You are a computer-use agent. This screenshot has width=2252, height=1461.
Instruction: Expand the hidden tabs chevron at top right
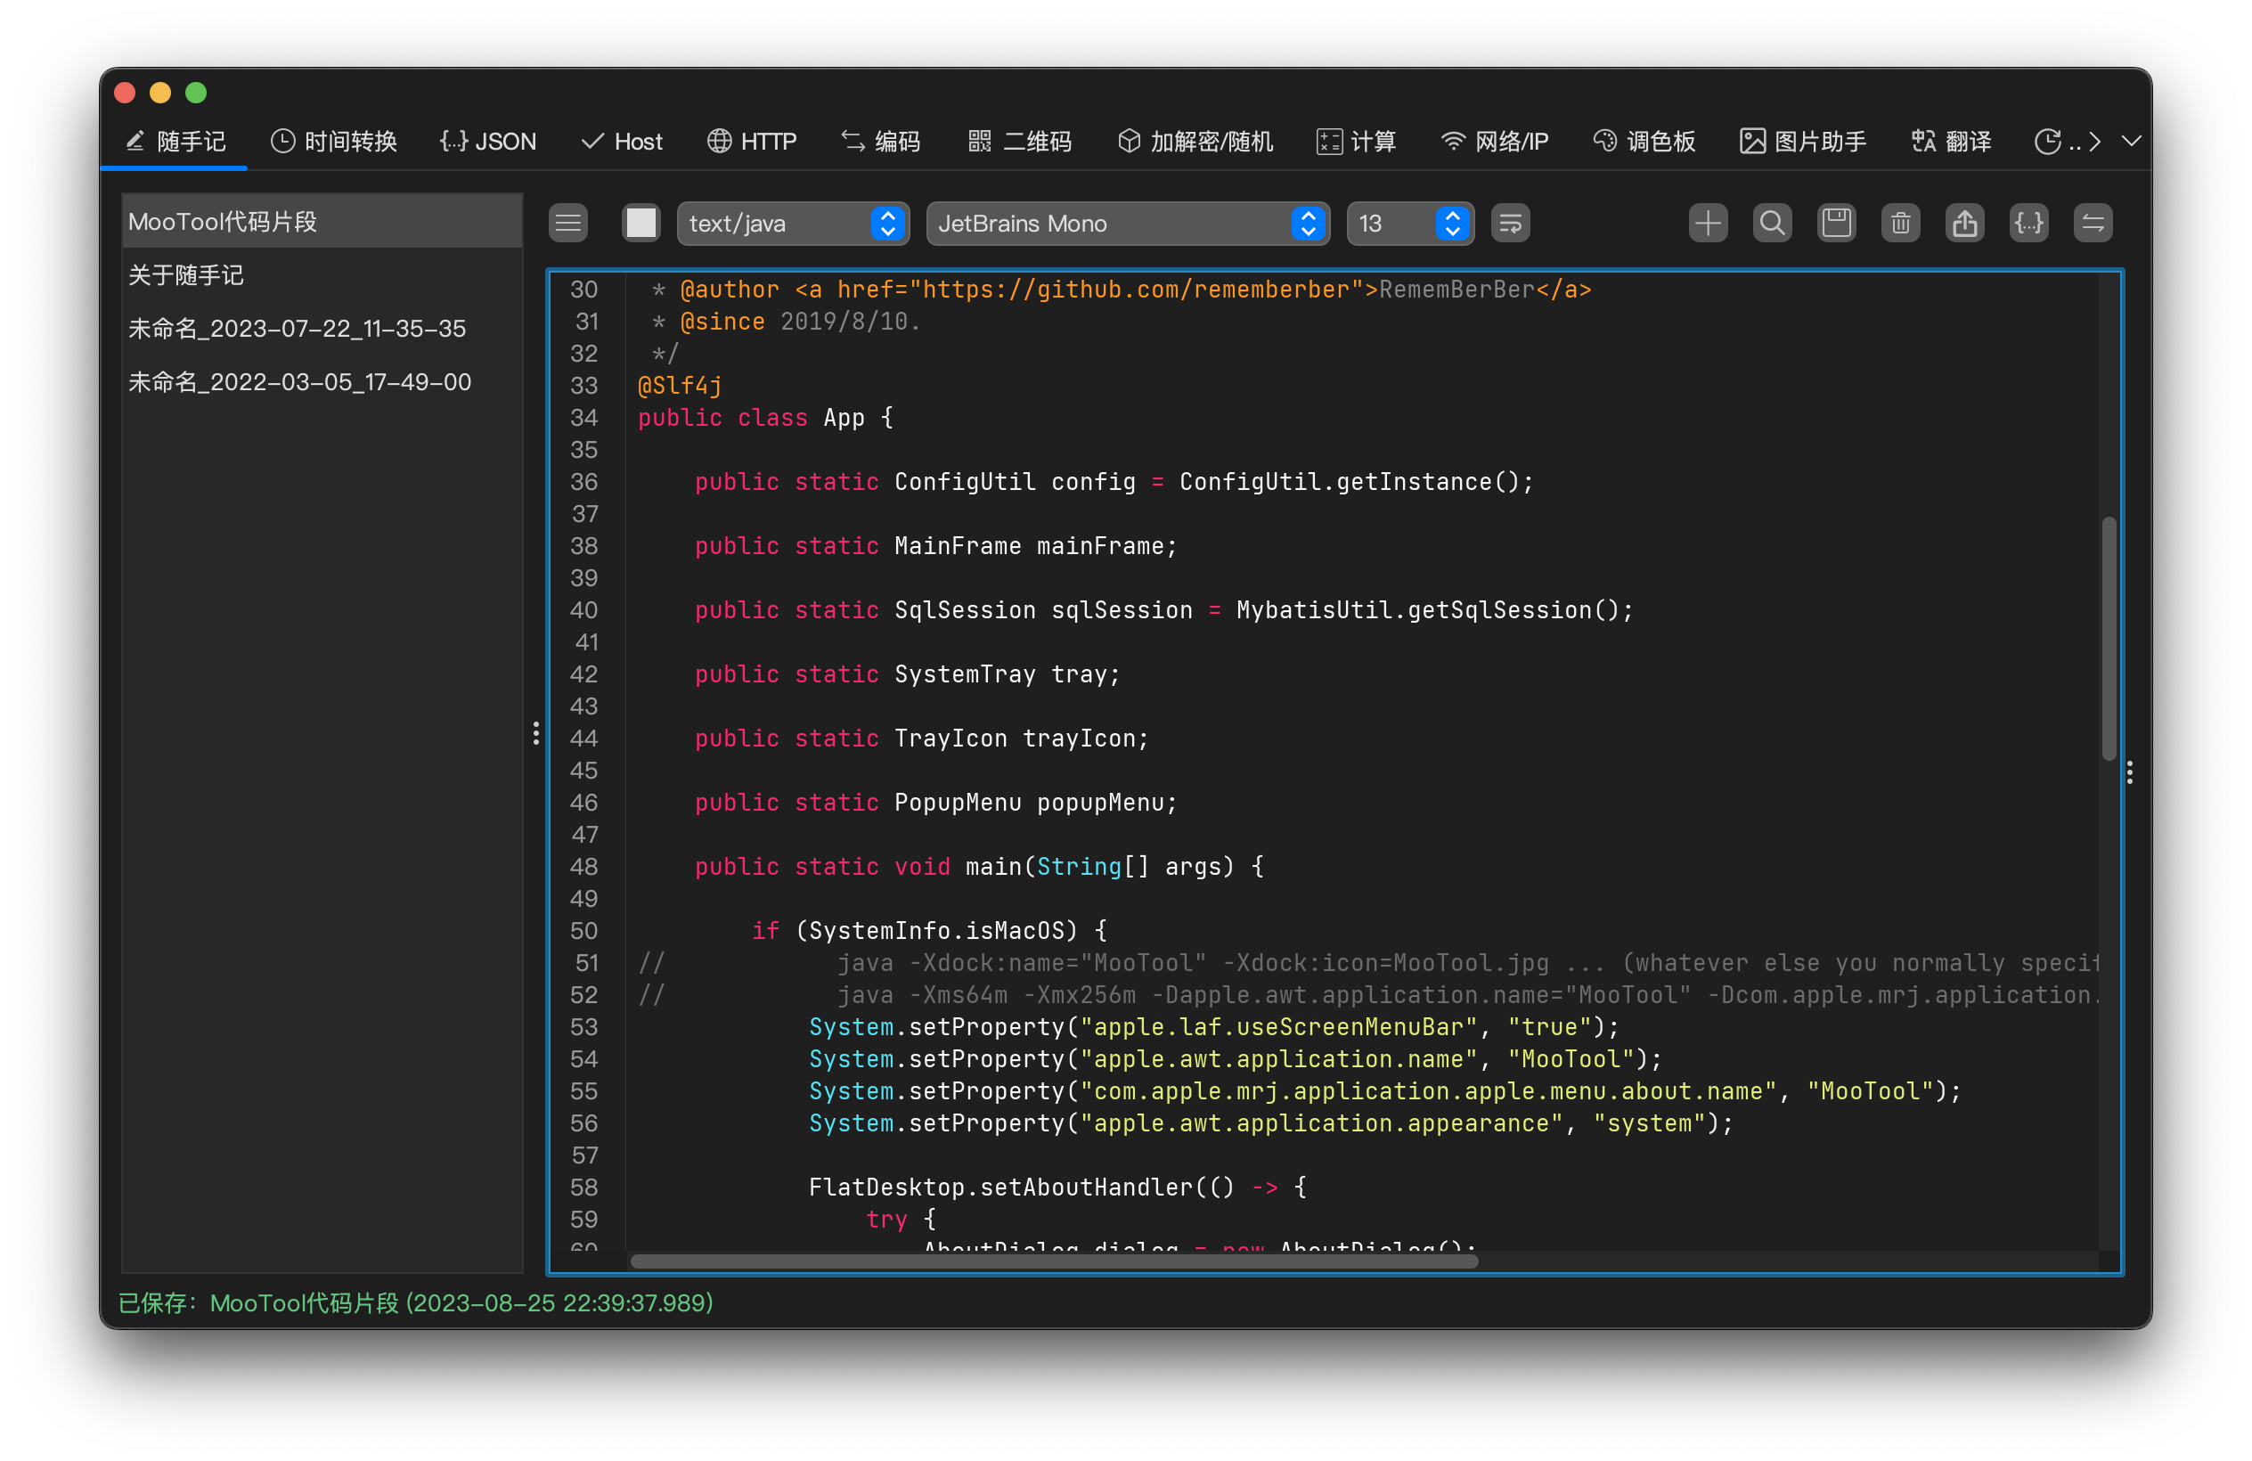coord(2131,141)
